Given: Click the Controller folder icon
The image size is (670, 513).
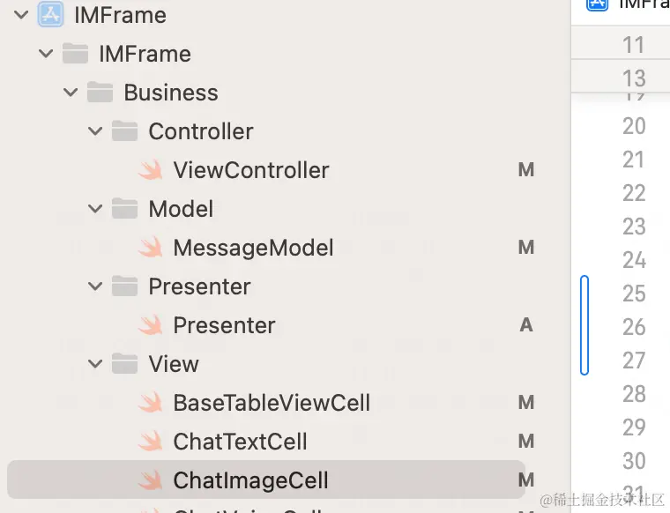Looking at the screenshot, I should [125, 131].
